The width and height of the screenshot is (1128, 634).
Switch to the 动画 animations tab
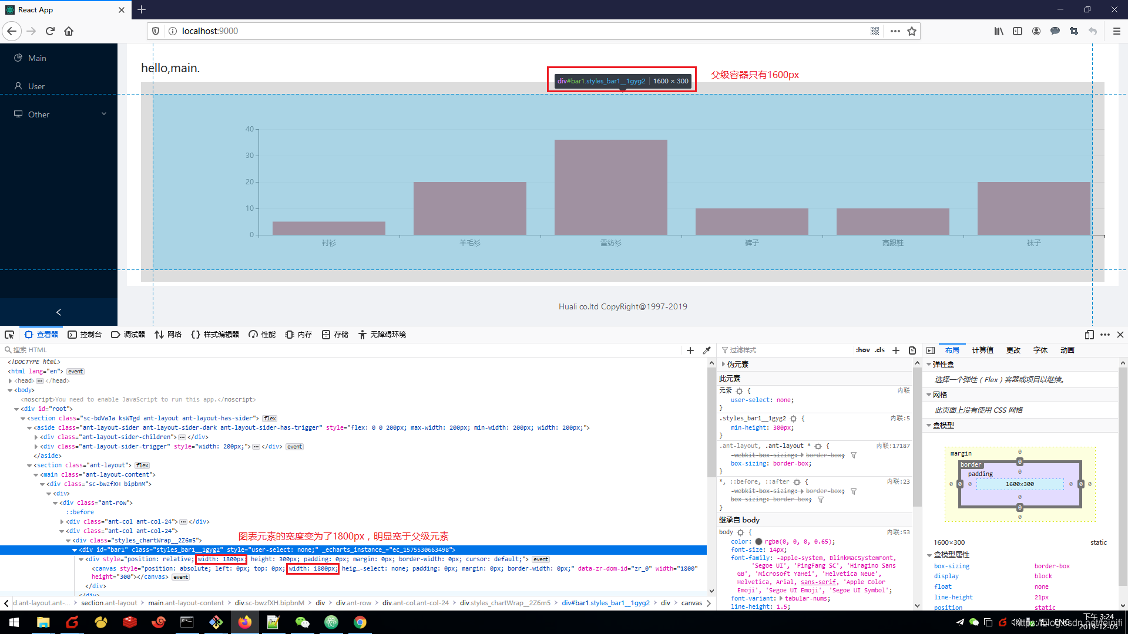(x=1067, y=350)
